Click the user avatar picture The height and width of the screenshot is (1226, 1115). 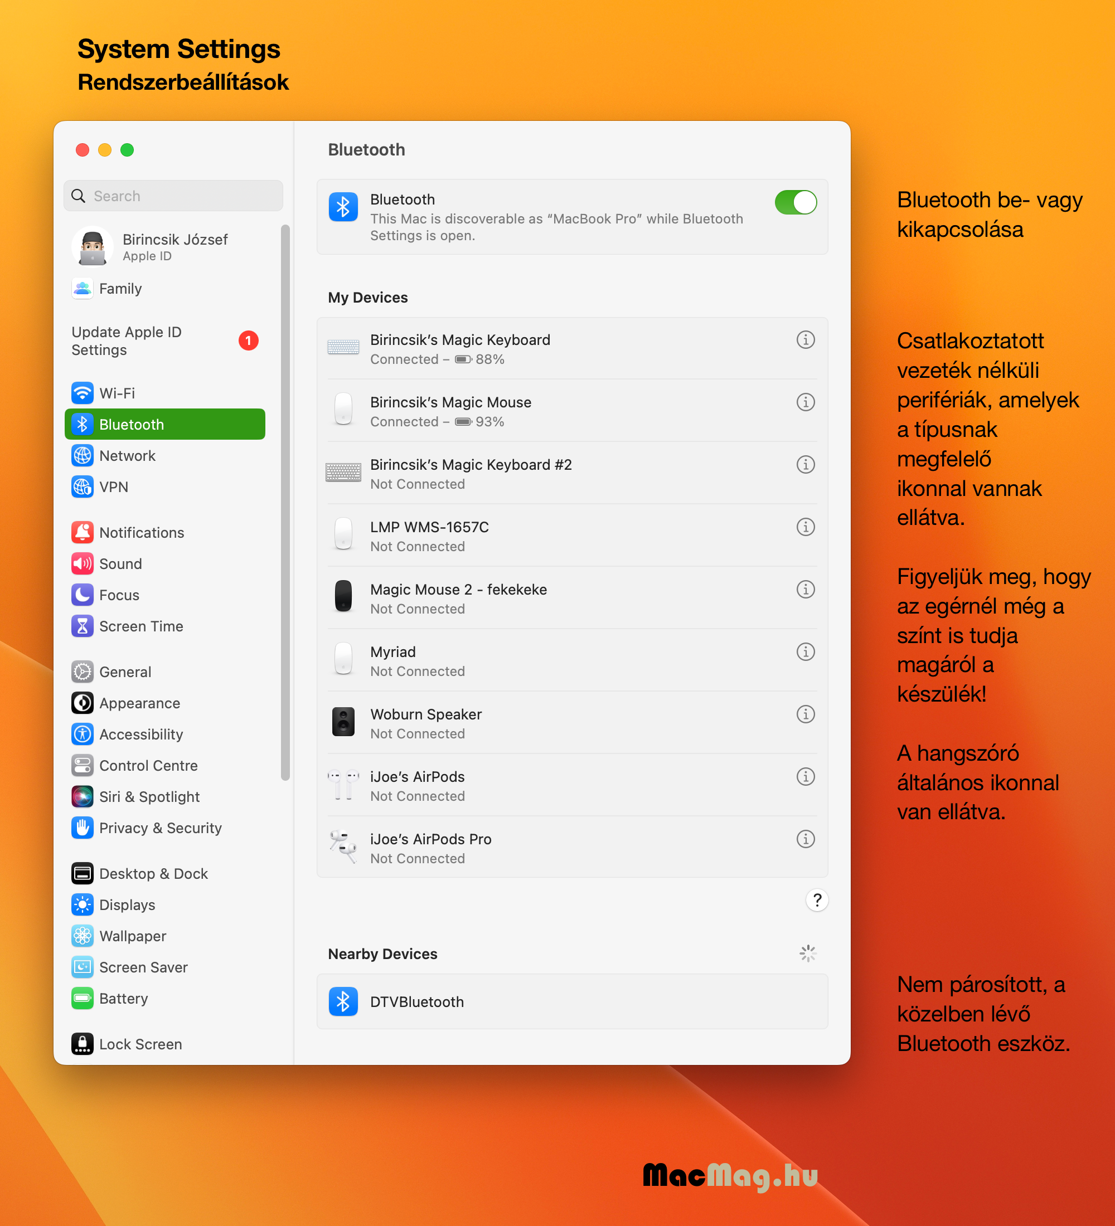point(93,247)
